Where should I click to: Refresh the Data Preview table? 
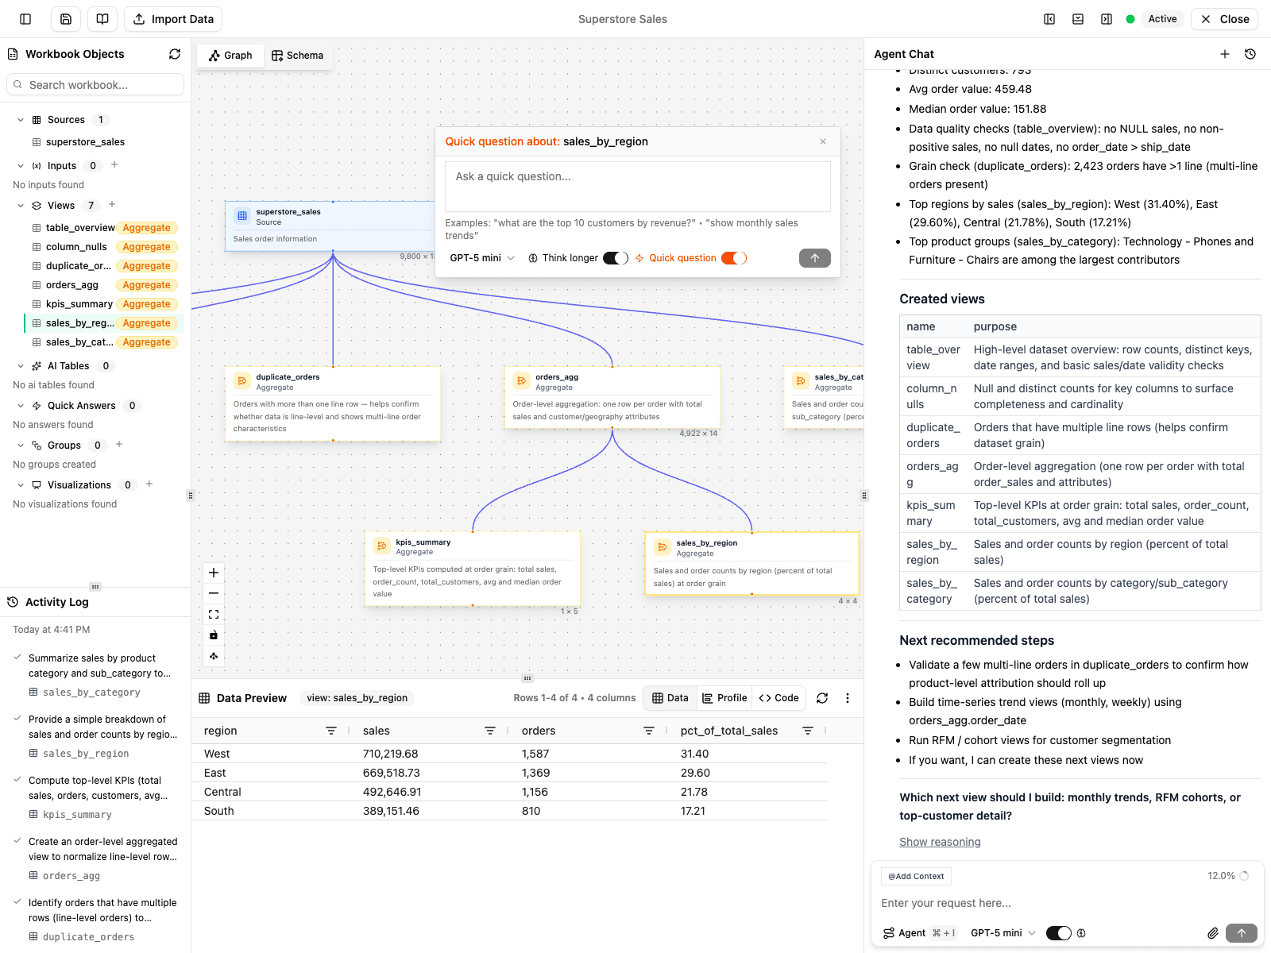[822, 698]
